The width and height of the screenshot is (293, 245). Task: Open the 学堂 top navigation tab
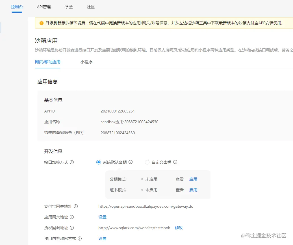(69, 7)
